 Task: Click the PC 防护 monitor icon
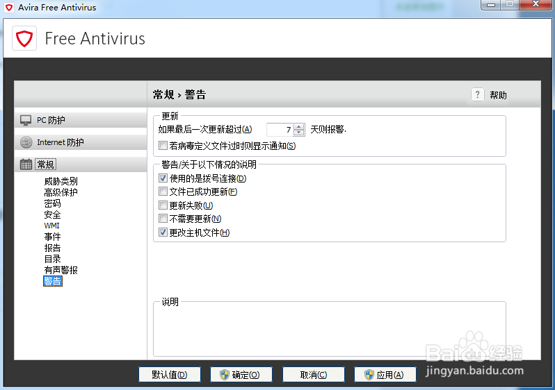26,120
